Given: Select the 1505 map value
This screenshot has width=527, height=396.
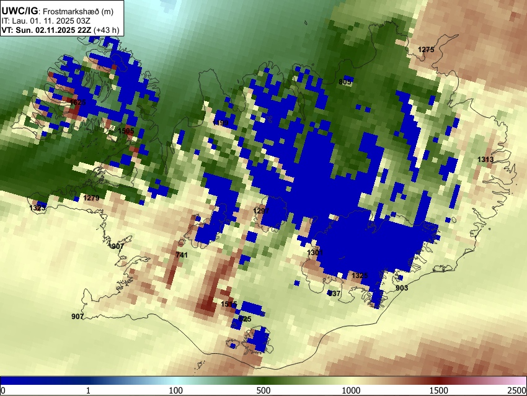Looking at the screenshot, I should pyautogui.click(x=126, y=131).
